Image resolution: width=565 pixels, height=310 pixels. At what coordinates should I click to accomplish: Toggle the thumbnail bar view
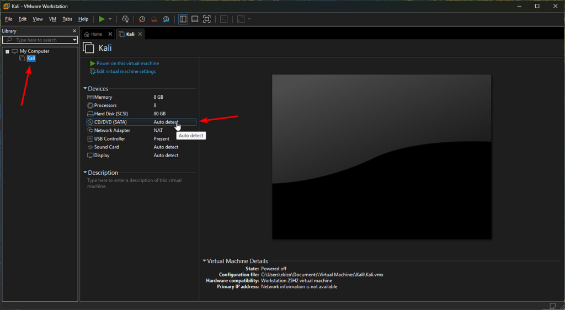pos(195,19)
